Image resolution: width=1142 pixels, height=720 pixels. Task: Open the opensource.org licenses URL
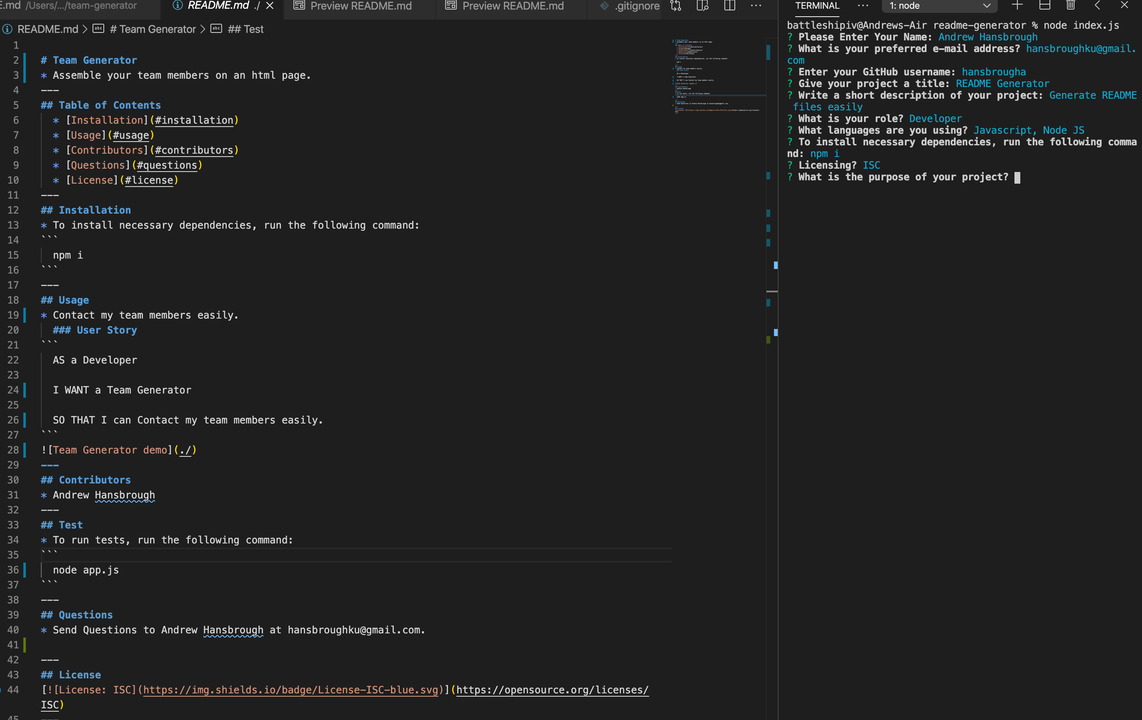[552, 690]
